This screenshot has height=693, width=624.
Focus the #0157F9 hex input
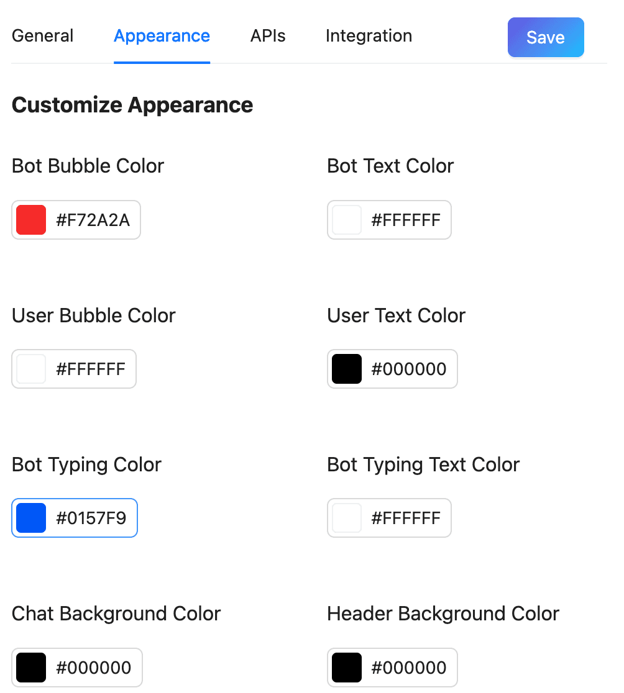(x=91, y=518)
